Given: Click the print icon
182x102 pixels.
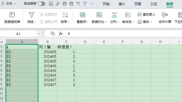Looking at the screenshot, I should [65, 4].
